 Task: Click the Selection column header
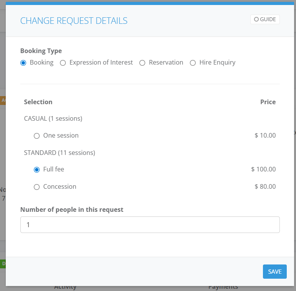coord(38,102)
